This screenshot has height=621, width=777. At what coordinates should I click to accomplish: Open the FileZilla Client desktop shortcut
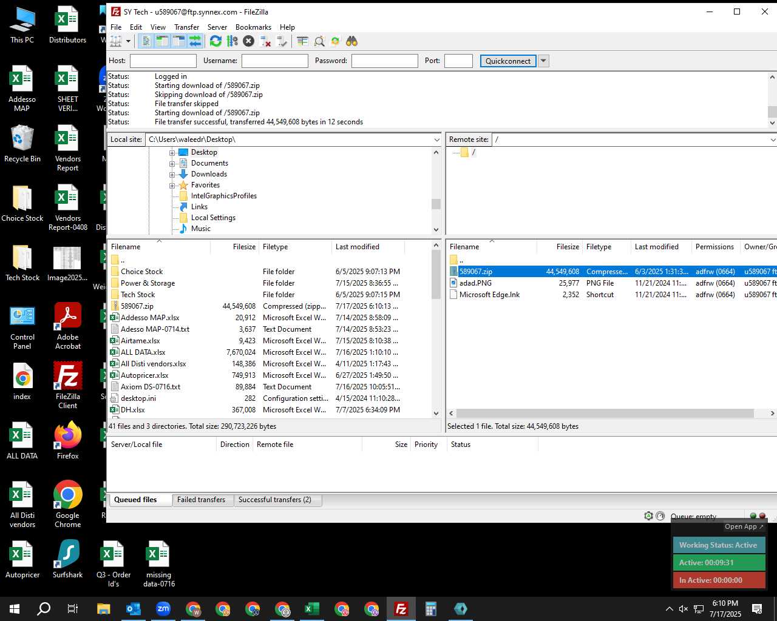68,385
